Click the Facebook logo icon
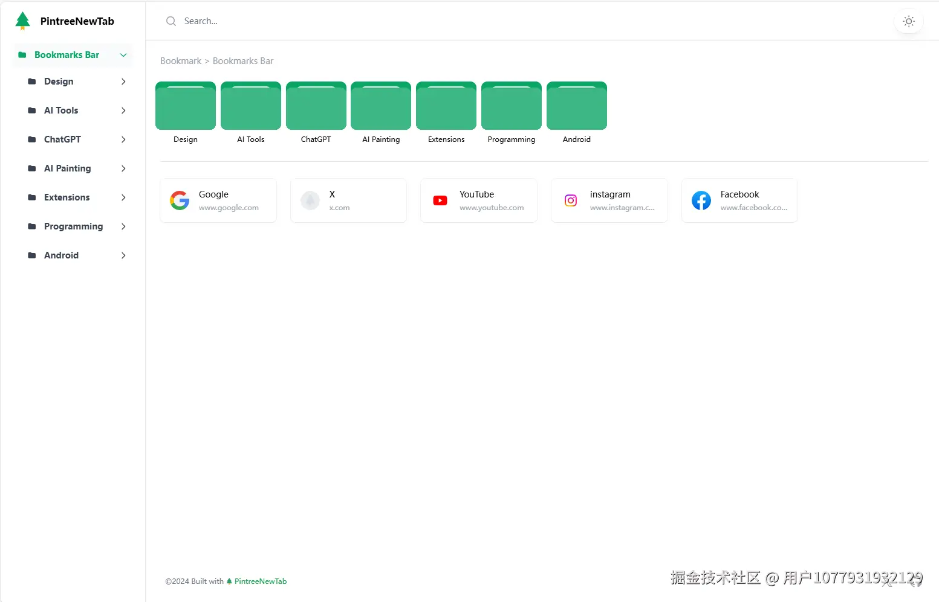 pos(701,200)
